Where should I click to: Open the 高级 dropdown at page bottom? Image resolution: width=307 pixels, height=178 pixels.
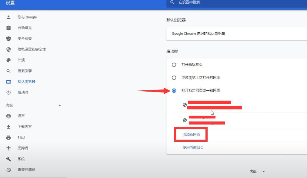click(x=257, y=171)
